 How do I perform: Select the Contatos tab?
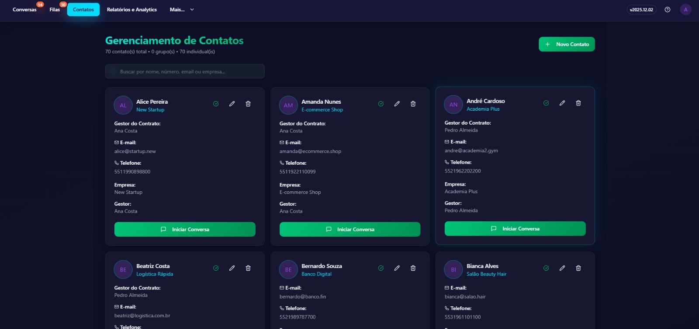(x=83, y=10)
